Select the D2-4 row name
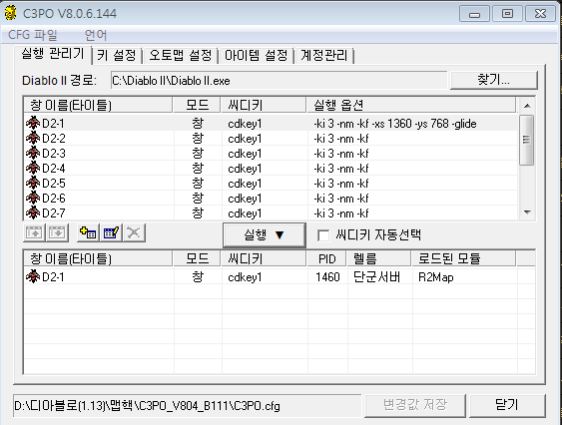 [x=54, y=168]
